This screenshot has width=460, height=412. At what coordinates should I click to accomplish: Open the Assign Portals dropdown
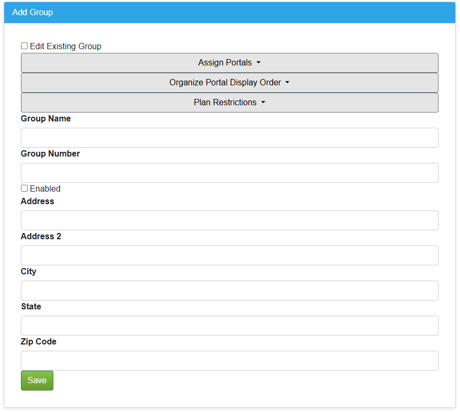(229, 63)
